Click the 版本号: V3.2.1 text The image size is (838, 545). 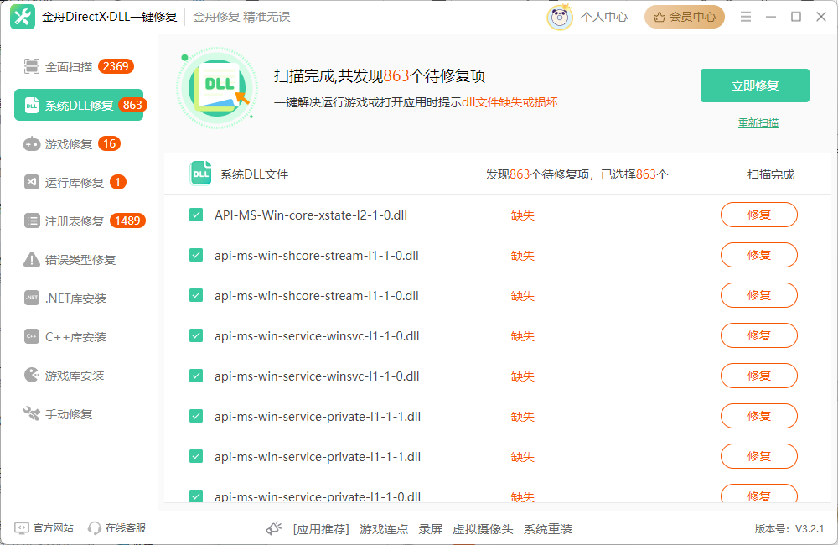pos(789,529)
